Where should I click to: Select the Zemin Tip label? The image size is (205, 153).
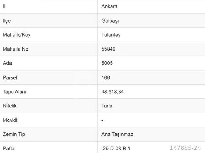point(14,134)
